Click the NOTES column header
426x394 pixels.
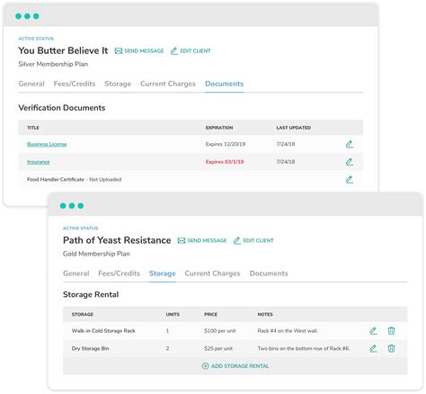click(x=265, y=315)
